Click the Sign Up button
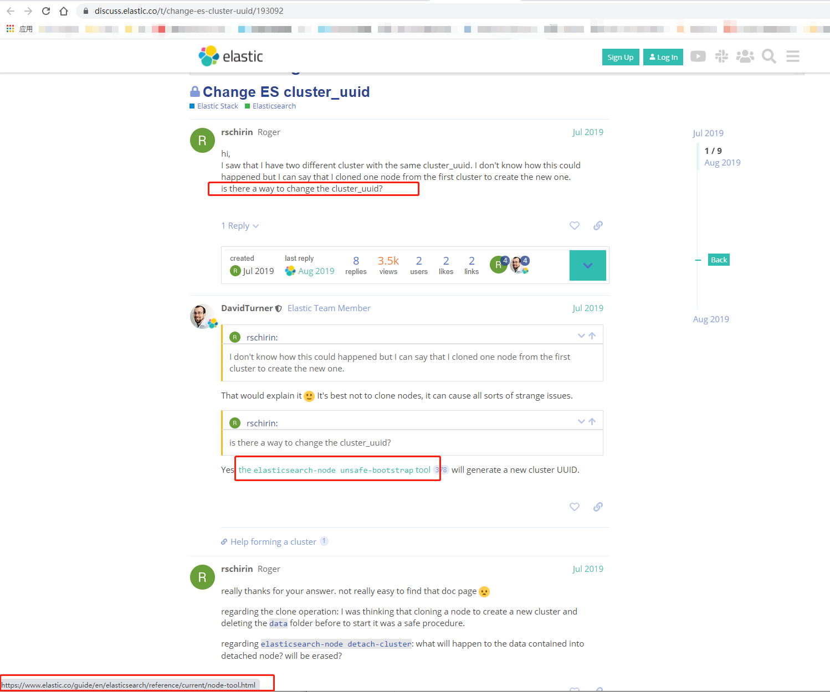Screen dimensions: 830x692 (621, 57)
